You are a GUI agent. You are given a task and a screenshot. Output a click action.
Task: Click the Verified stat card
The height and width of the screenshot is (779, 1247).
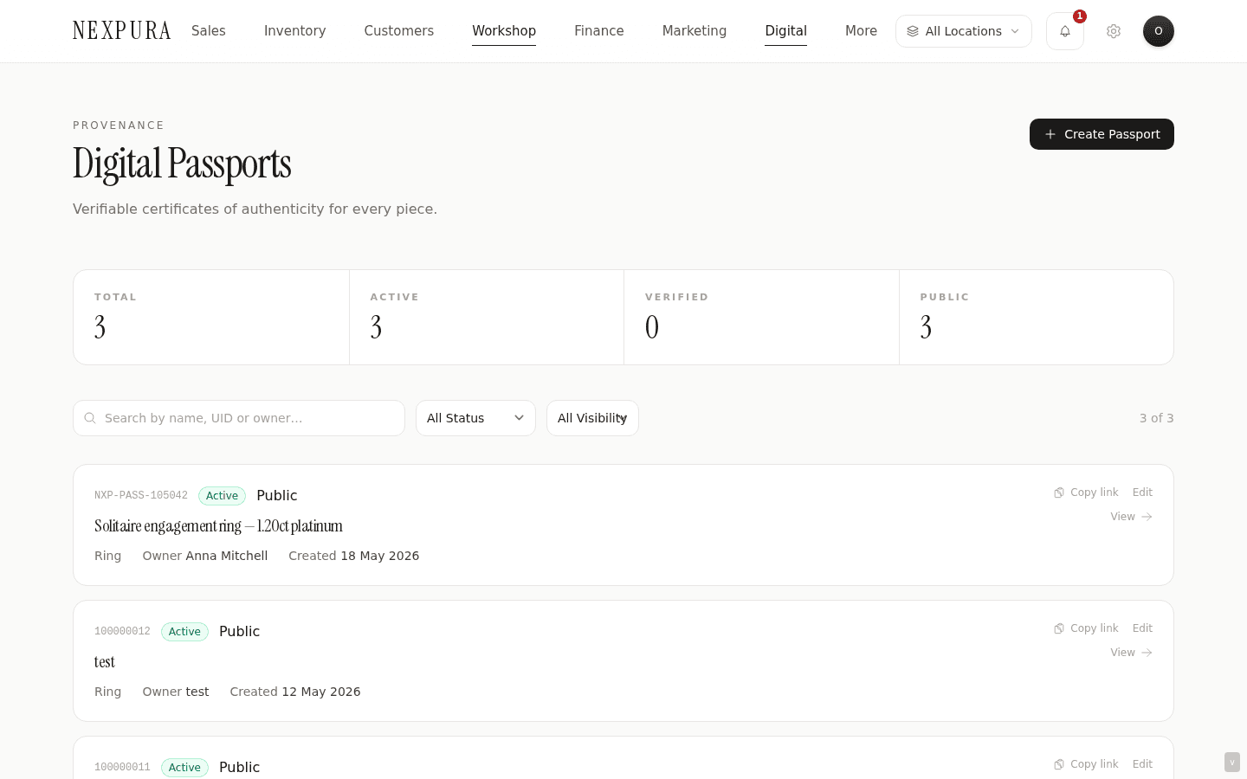[762, 317]
